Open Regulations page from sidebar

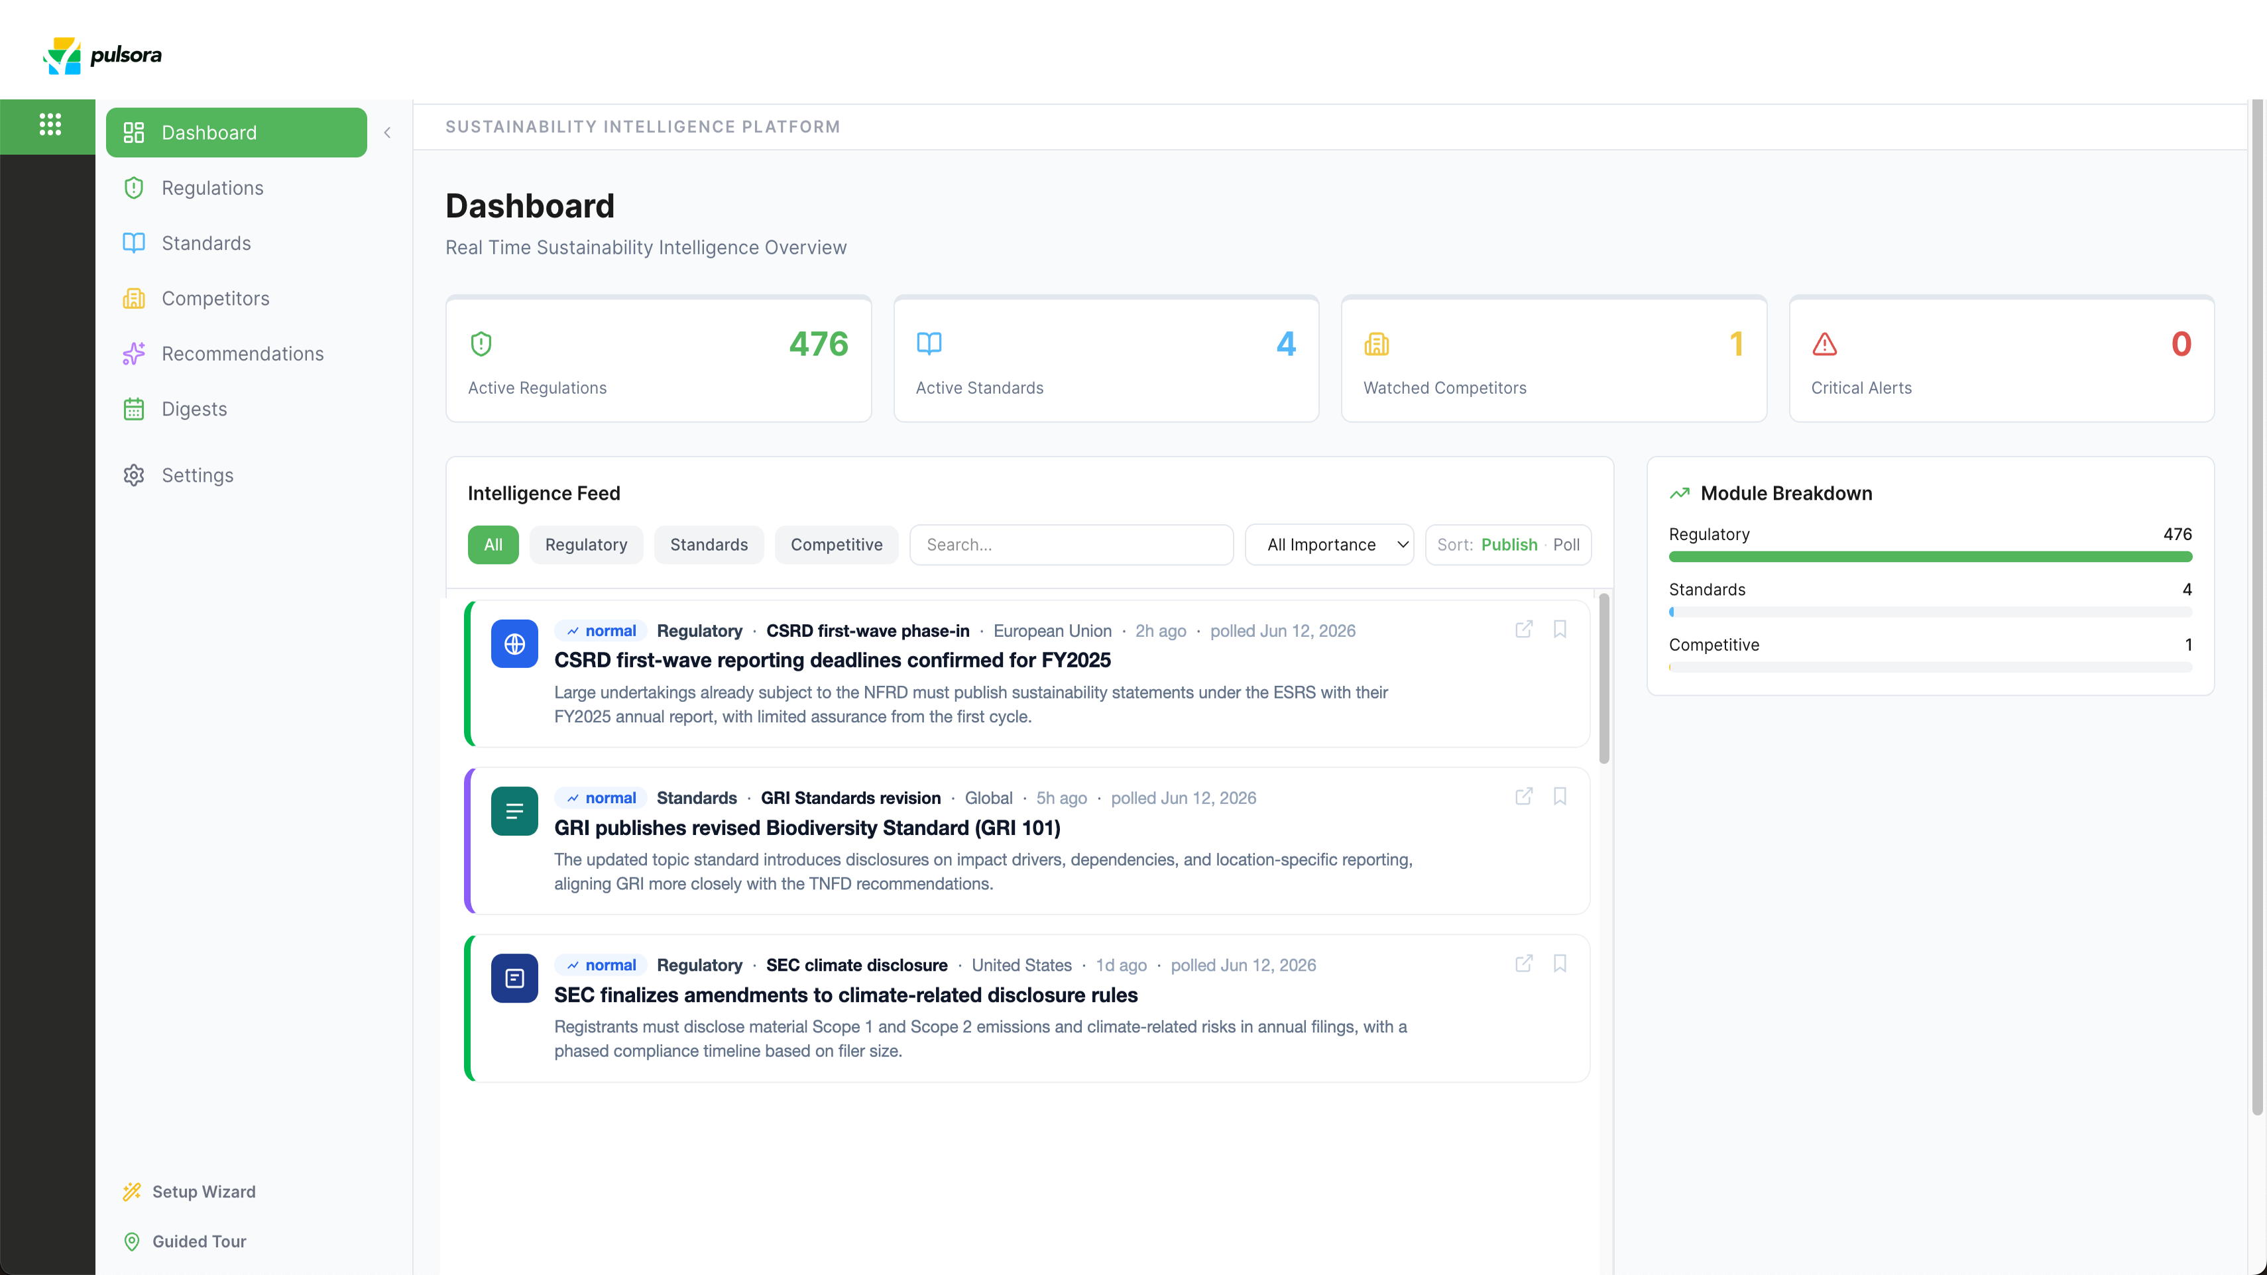coord(236,188)
